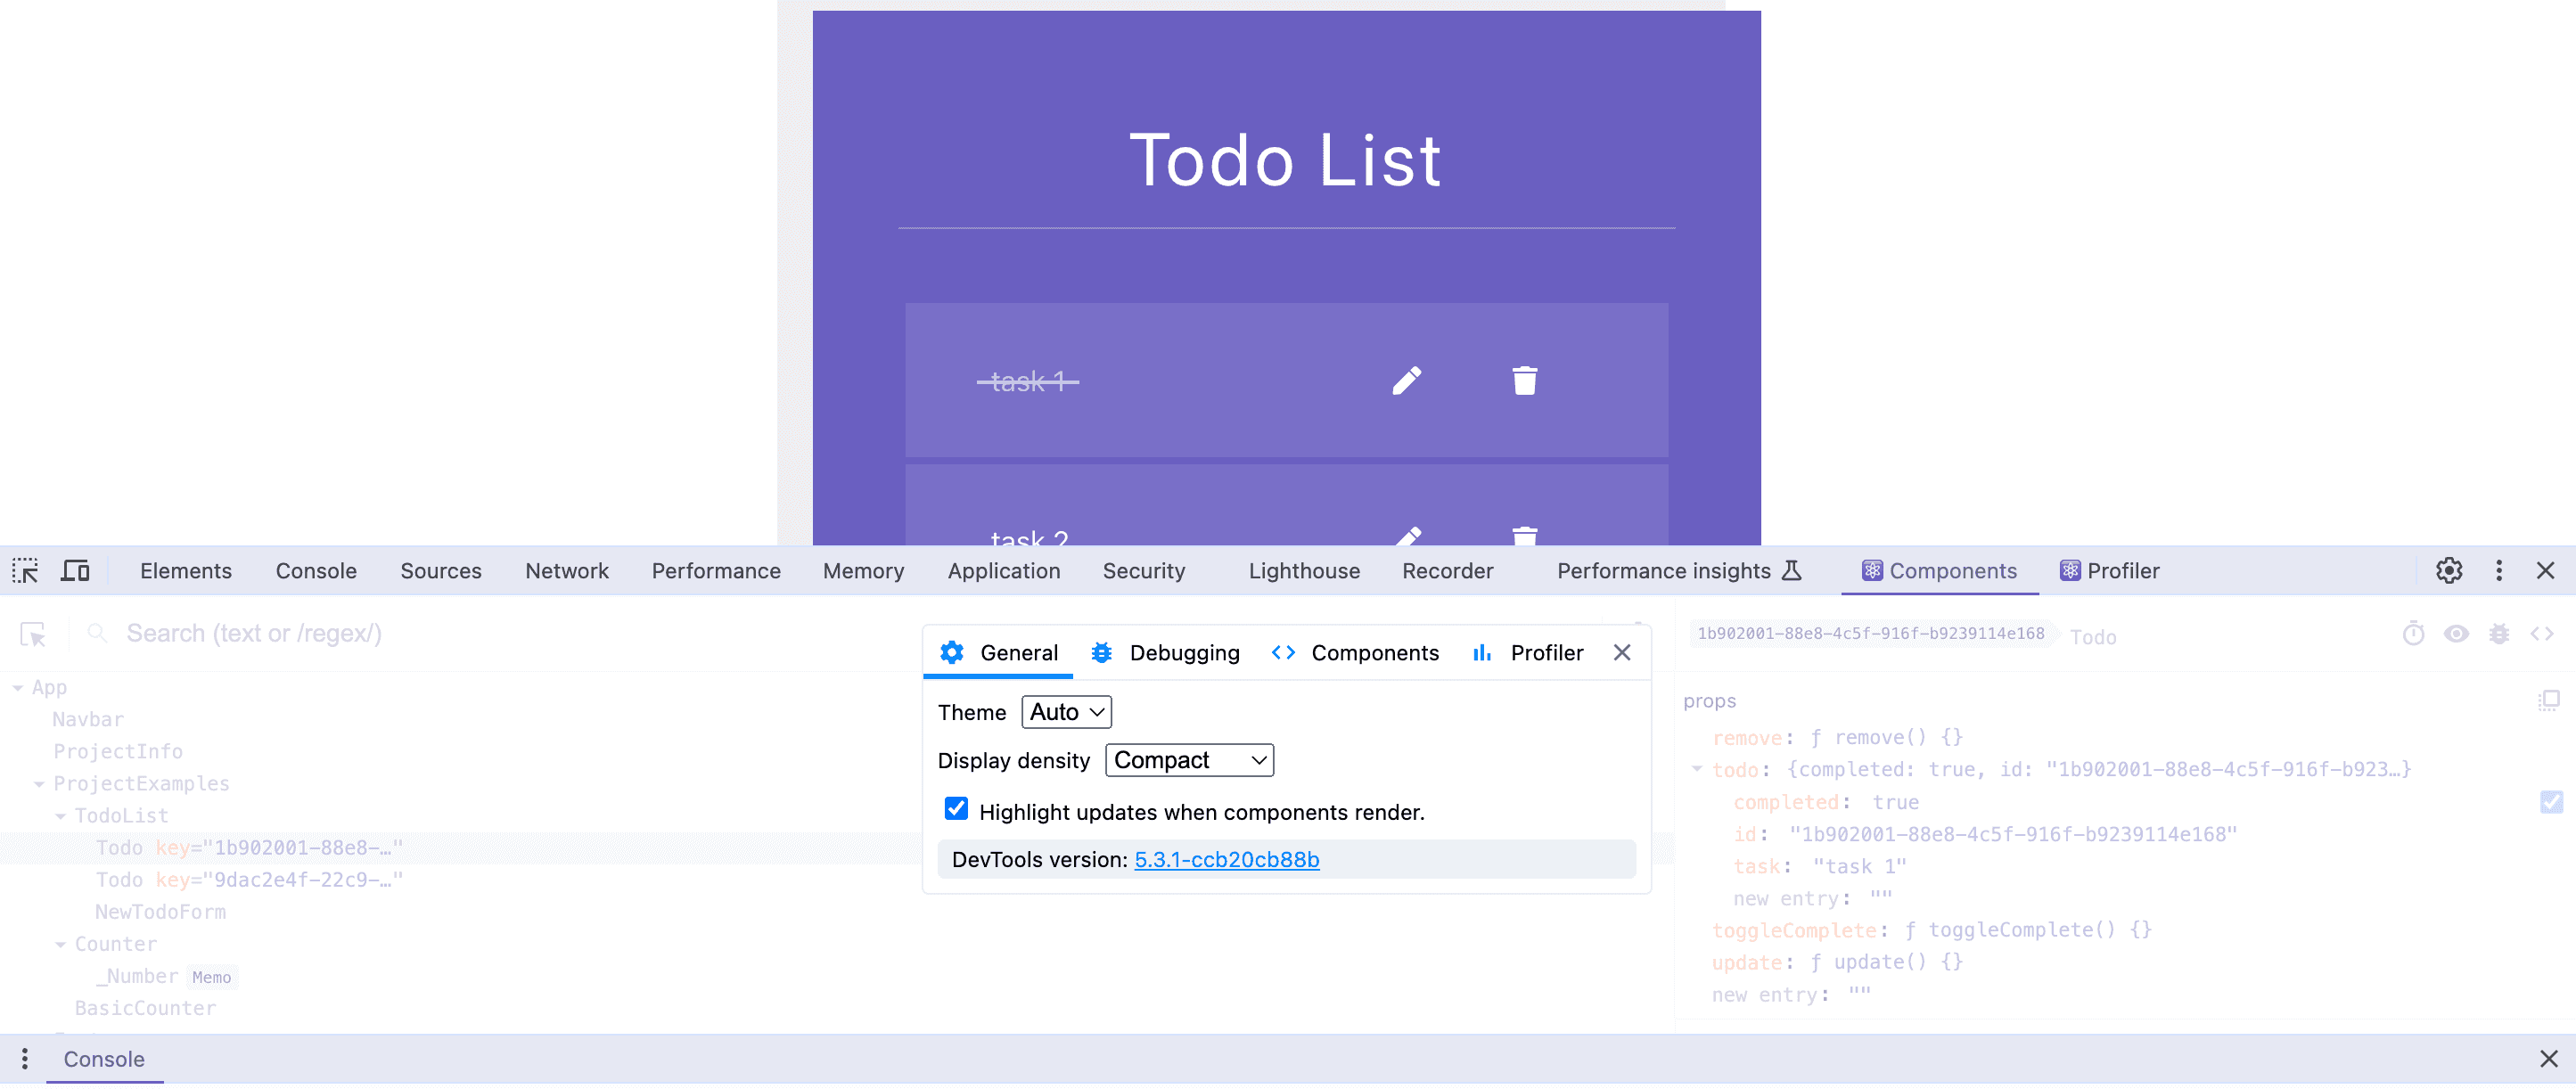The width and height of the screenshot is (2576, 1089).
Task: Click the suspend component stopwatch icon
Action: (x=2414, y=634)
